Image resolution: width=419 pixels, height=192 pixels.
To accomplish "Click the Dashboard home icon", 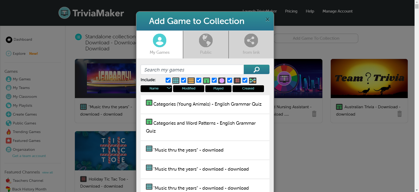I will tap(9, 40).
